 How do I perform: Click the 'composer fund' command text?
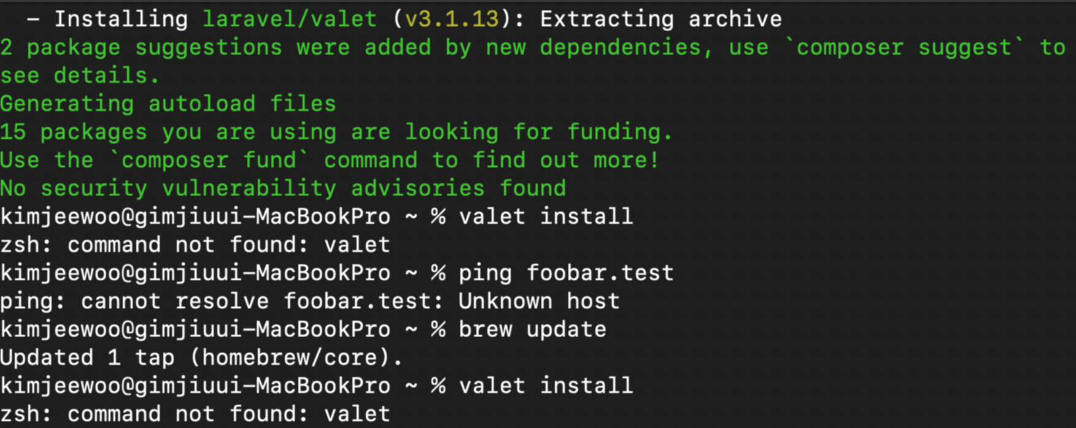click(x=209, y=160)
